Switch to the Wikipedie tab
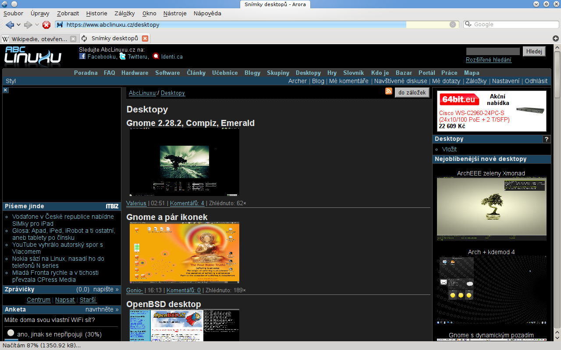This screenshot has height=350, width=561. click(39, 38)
